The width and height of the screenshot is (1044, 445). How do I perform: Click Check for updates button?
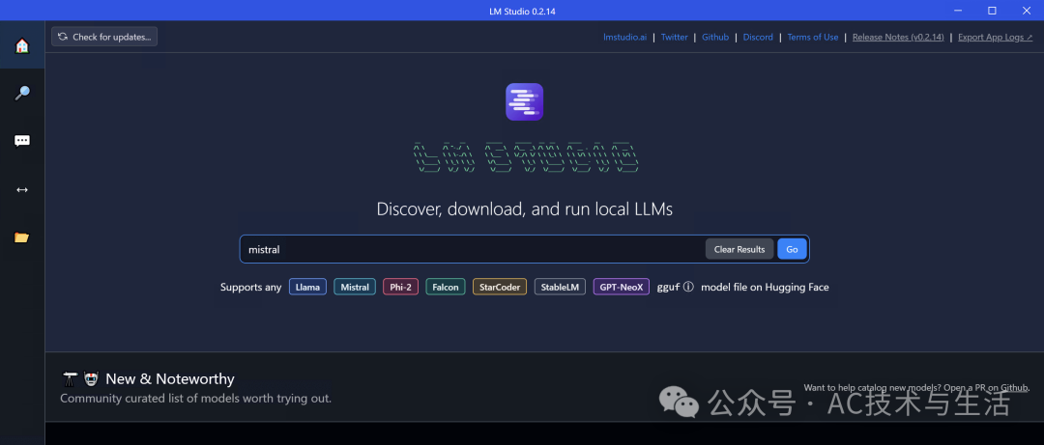point(104,37)
